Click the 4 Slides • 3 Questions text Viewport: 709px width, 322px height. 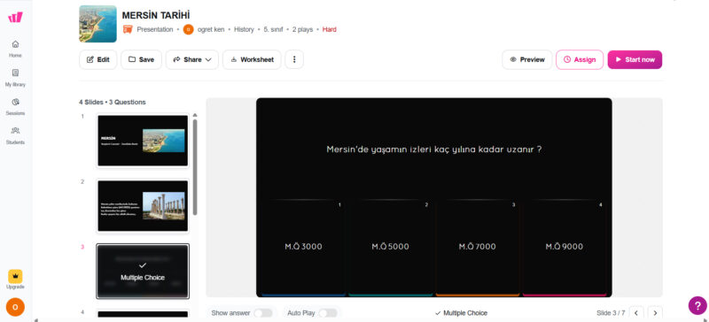pyautogui.click(x=113, y=102)
